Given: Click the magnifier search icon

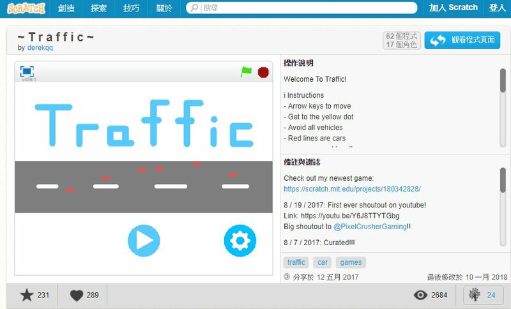Looking at the screenshot, I should coord(194,8).
